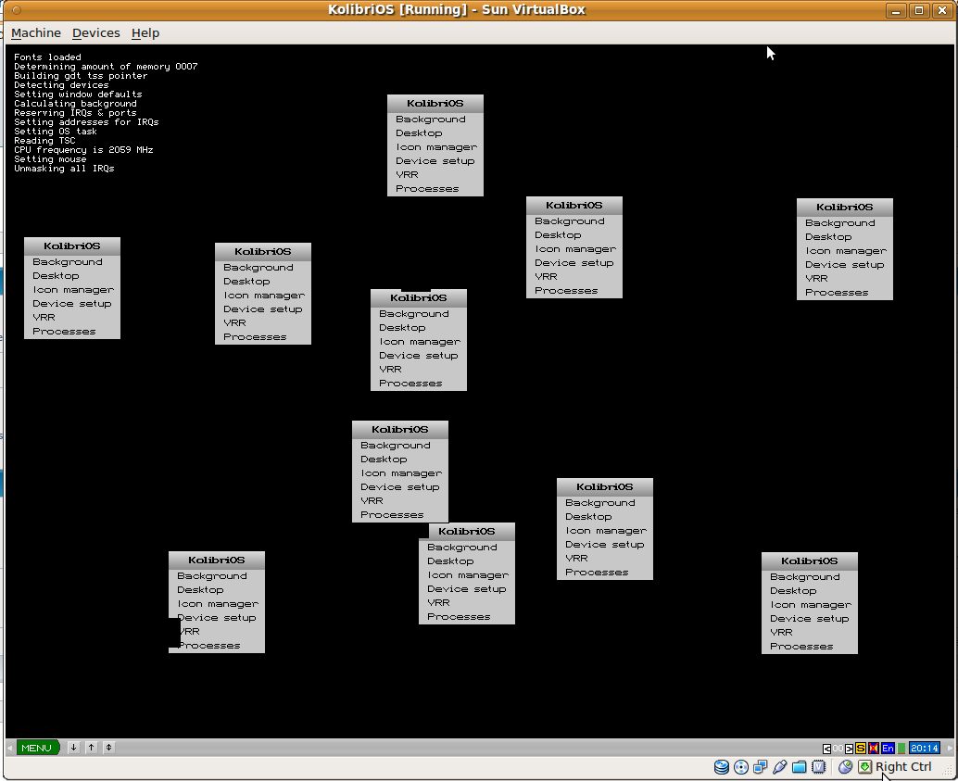Open the Devices menu in VirtualBox
The image size is (958, 781).
pos(95,32)
